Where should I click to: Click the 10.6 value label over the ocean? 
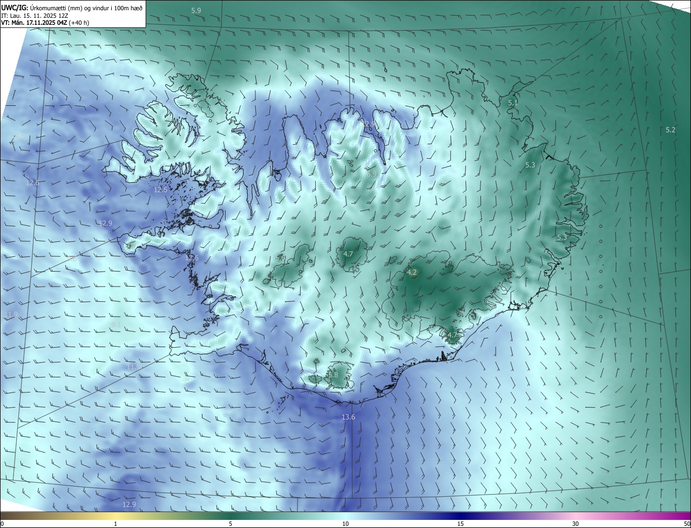tap(19, 136)
